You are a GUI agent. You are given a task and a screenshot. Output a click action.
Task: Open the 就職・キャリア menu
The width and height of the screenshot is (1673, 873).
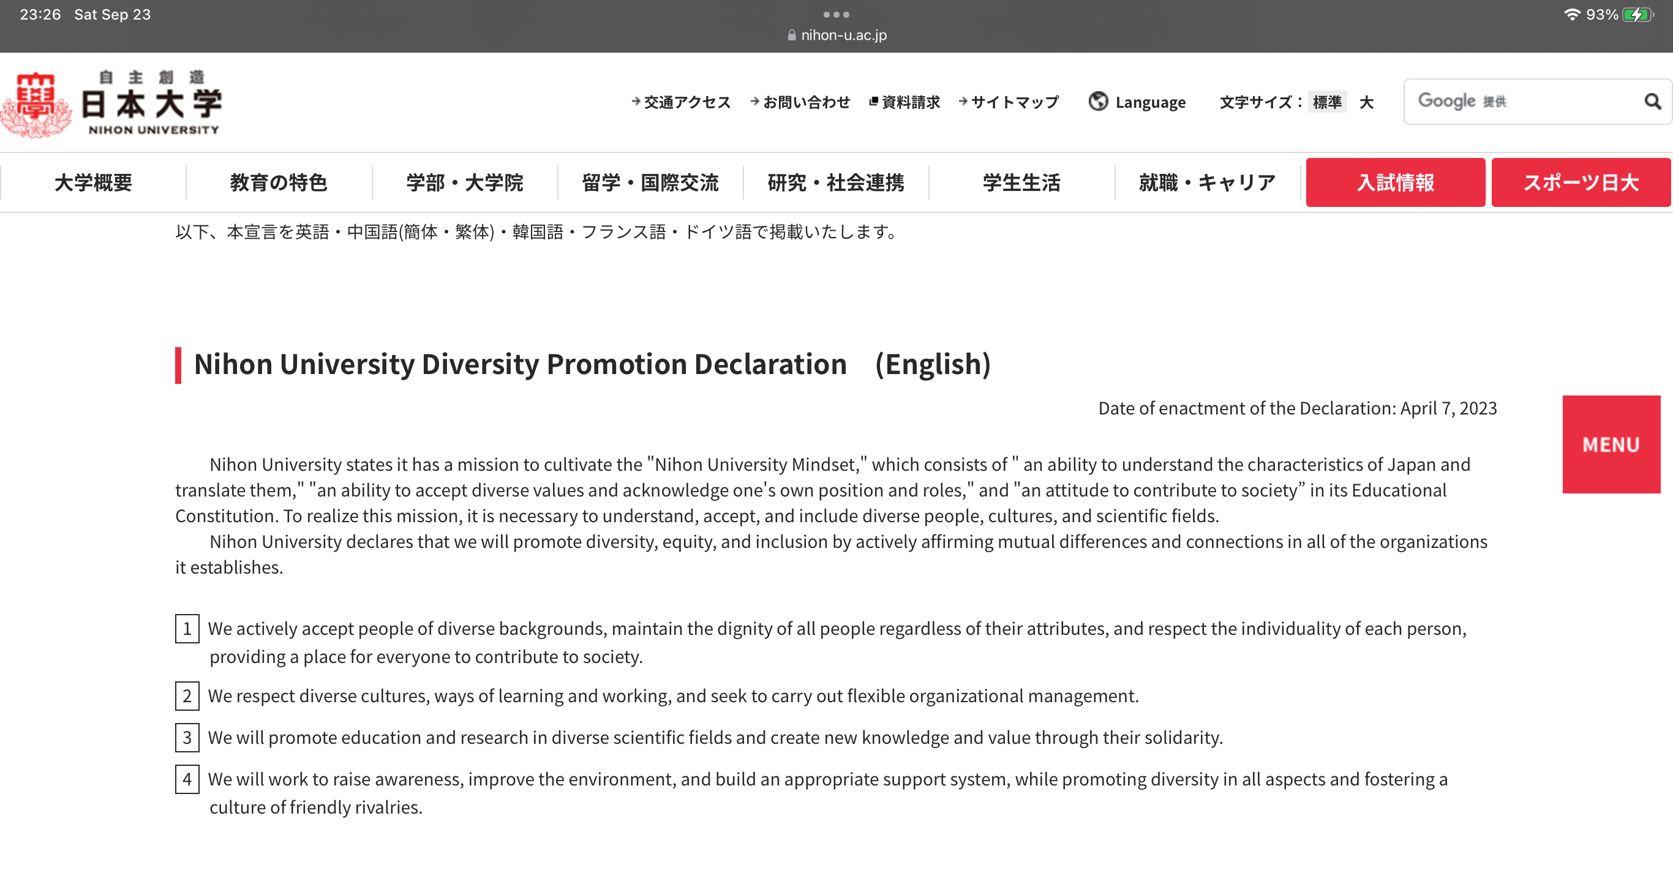click(x=1208, y=182)
